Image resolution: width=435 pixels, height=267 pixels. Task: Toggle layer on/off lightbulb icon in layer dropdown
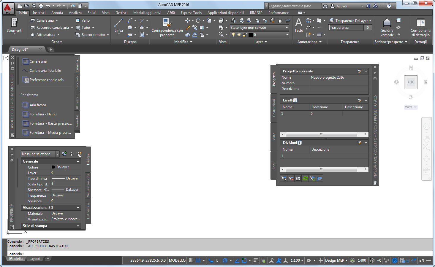coord(233,35)
